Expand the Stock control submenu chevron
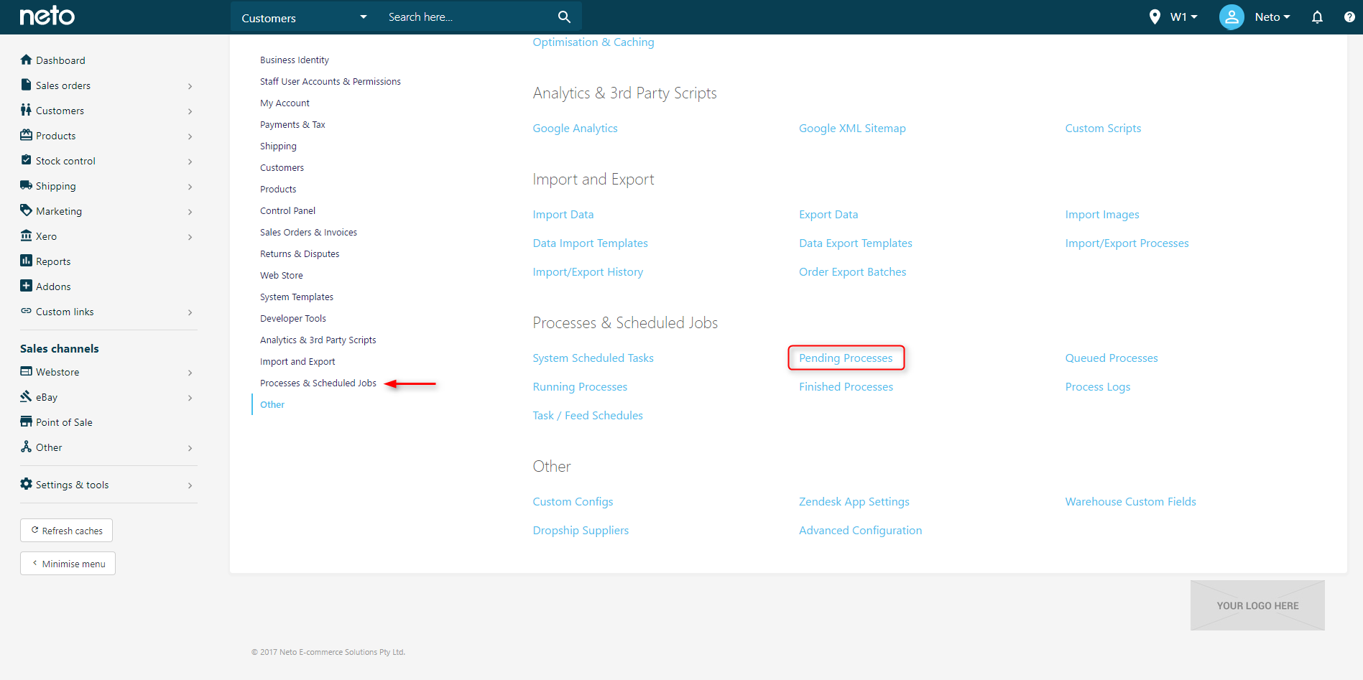This screenshot has height=680, width=1363. pyautogui.click(x=190, y=162)
